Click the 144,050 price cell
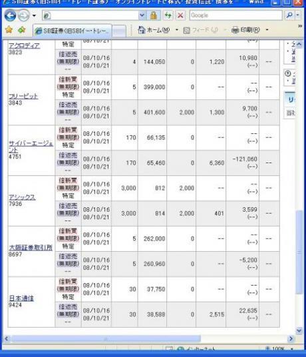Viewport: 306px width, 357px height. pos(154,62)
